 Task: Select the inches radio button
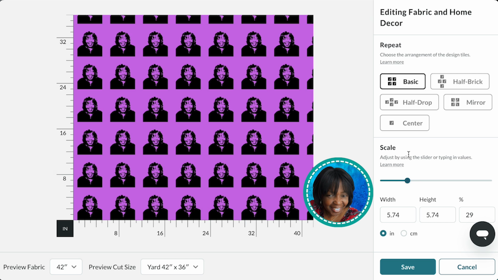[383, 233]
